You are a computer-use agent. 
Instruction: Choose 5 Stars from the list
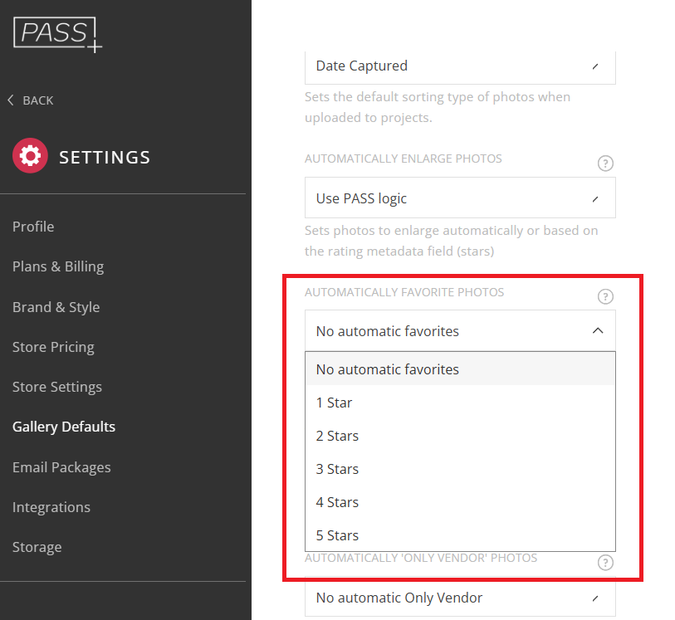tap(460, 535)
